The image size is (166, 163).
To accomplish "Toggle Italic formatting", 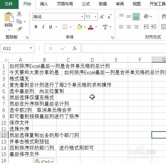I will [43, 27].
